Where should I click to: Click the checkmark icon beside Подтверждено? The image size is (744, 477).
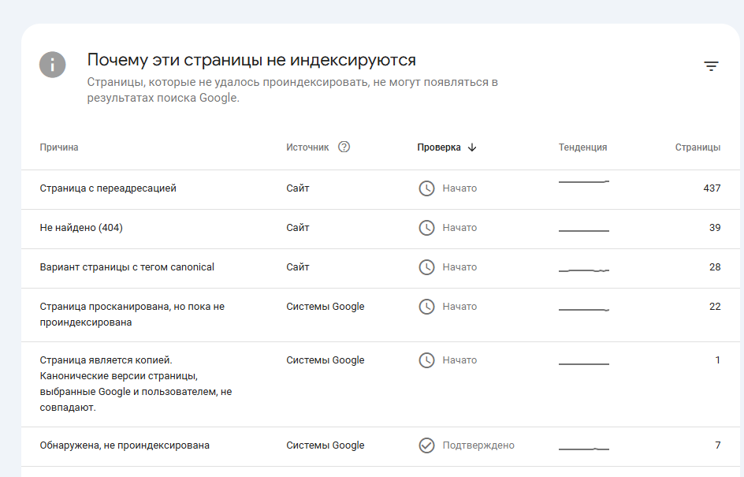pyautogui.click(x=426, y=445)
